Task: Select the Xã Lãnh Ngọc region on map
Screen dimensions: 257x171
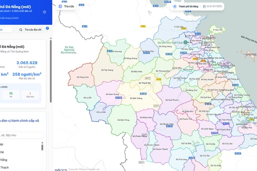Action: 207,129
